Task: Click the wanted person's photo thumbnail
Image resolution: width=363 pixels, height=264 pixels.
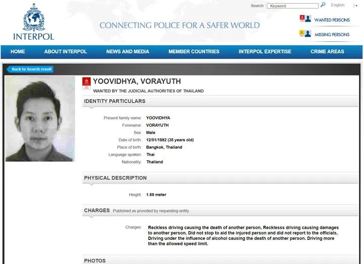Action: tap(40, 119)
